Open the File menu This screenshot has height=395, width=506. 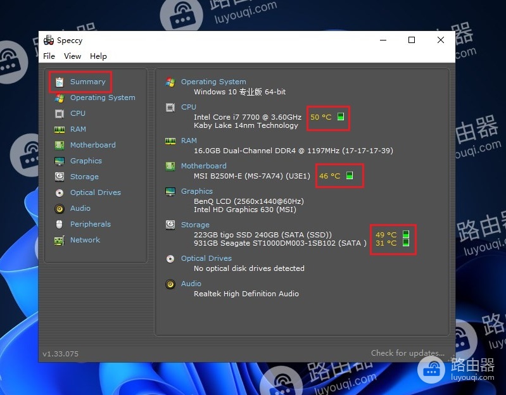(x=49, y=56)
